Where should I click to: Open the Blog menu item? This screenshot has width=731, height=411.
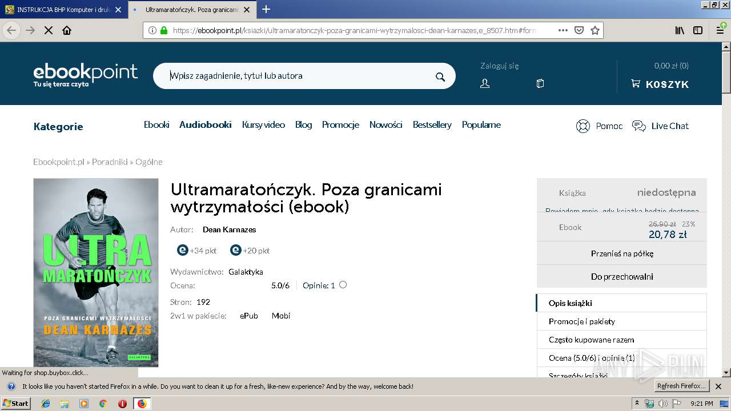pyautogui.click(x=303, y=124)
